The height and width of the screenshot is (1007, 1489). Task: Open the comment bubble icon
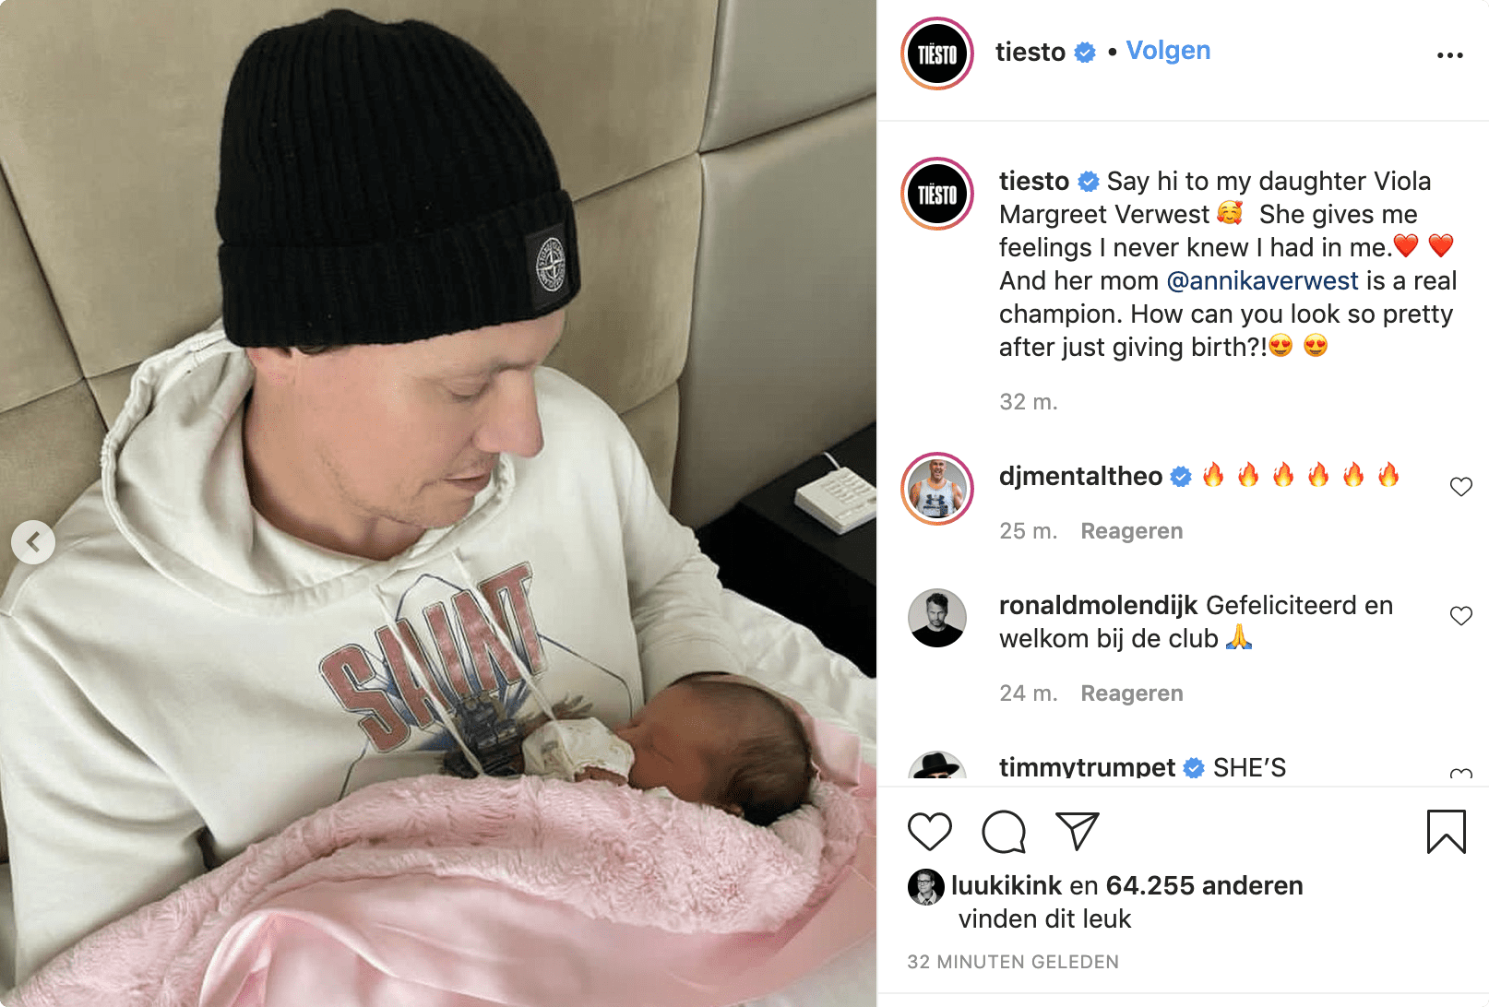1004,832
